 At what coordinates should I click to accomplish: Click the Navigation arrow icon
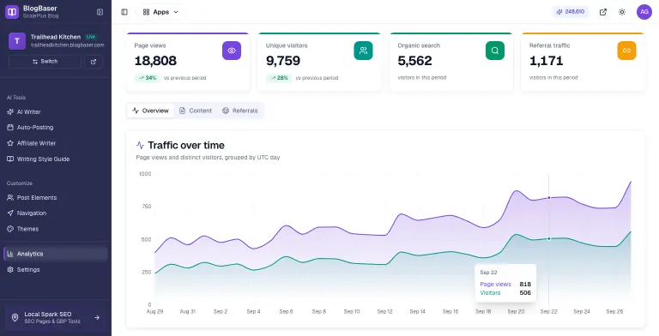(10, 213)
